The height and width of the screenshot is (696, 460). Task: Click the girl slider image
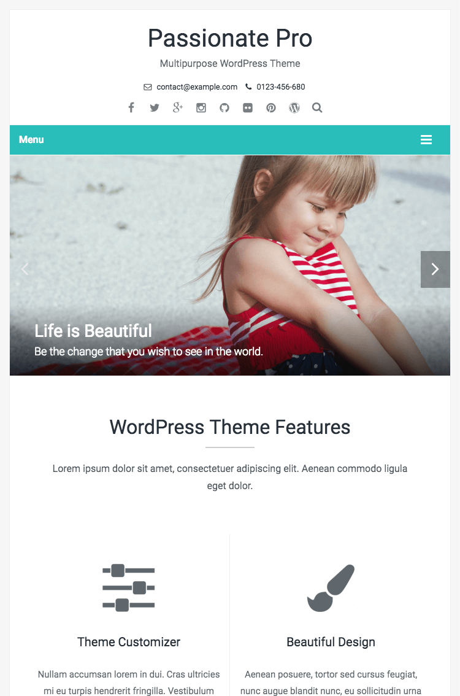pyautogui.click(x=230, y=265)
